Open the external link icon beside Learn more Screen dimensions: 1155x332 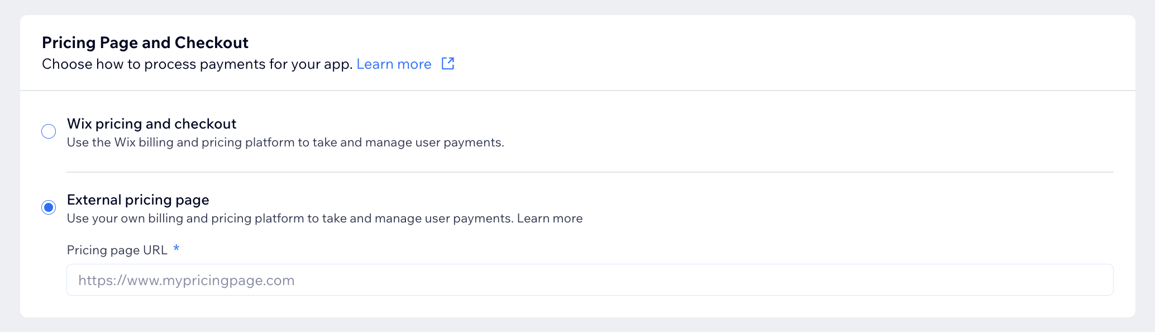coord(448,64)
